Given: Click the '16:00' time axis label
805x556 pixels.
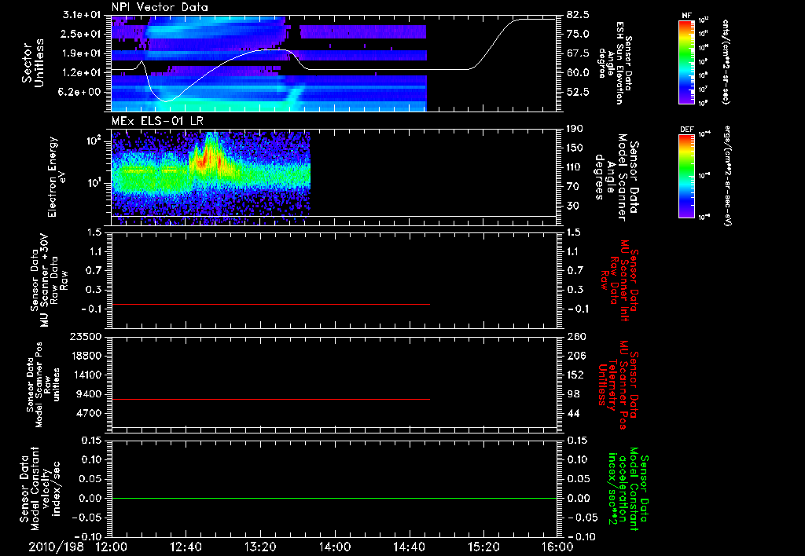Looking at the screenshot, I should point(557,547).
